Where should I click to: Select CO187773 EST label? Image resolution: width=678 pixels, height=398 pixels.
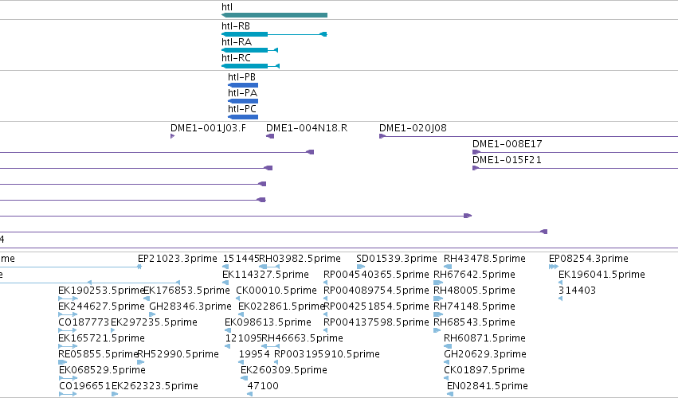[84, 322]
